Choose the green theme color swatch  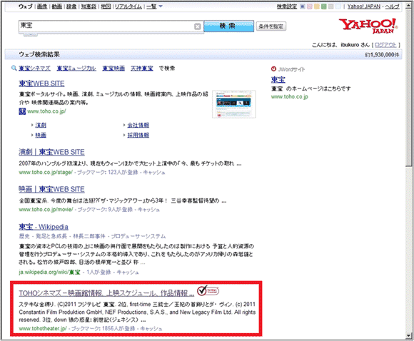pyautogui.click(x=323, y=6)
